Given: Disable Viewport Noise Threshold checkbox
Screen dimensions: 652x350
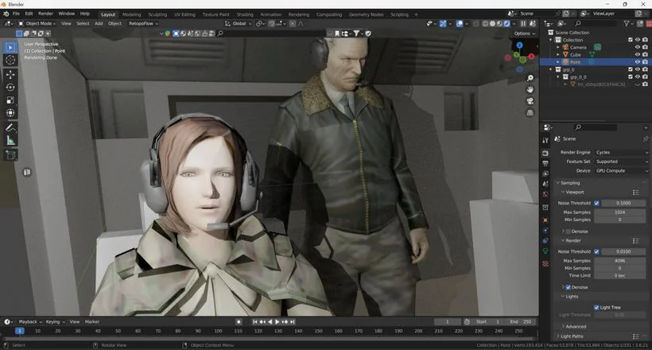Looking at the screenshot, I should click(596, 203).
